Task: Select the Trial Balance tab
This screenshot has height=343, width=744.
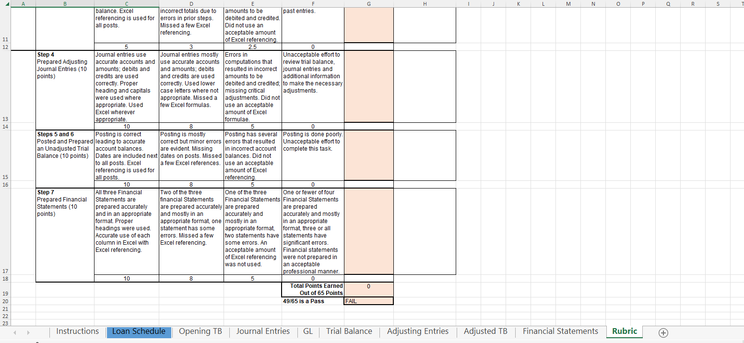Action: [x=349, y=331]
